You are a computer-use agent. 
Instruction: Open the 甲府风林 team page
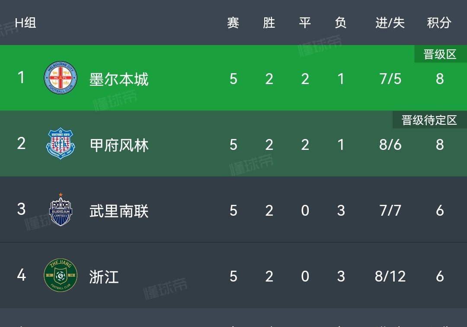(119, 145)
